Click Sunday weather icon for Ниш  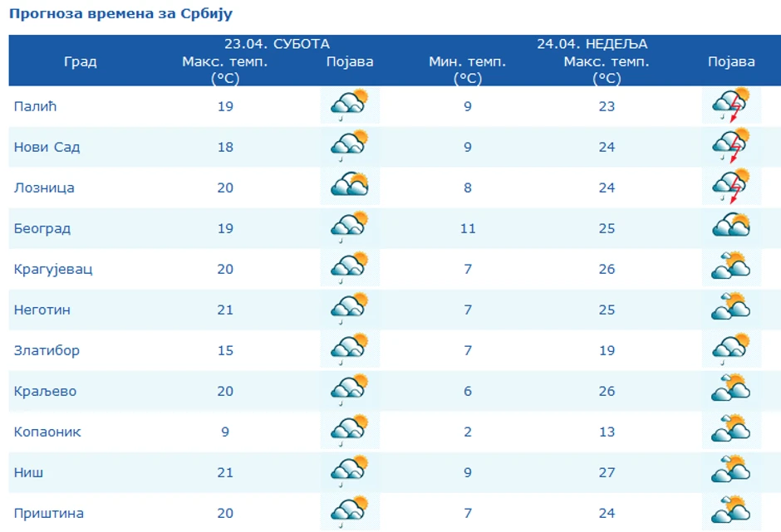[x=731, y=472]
